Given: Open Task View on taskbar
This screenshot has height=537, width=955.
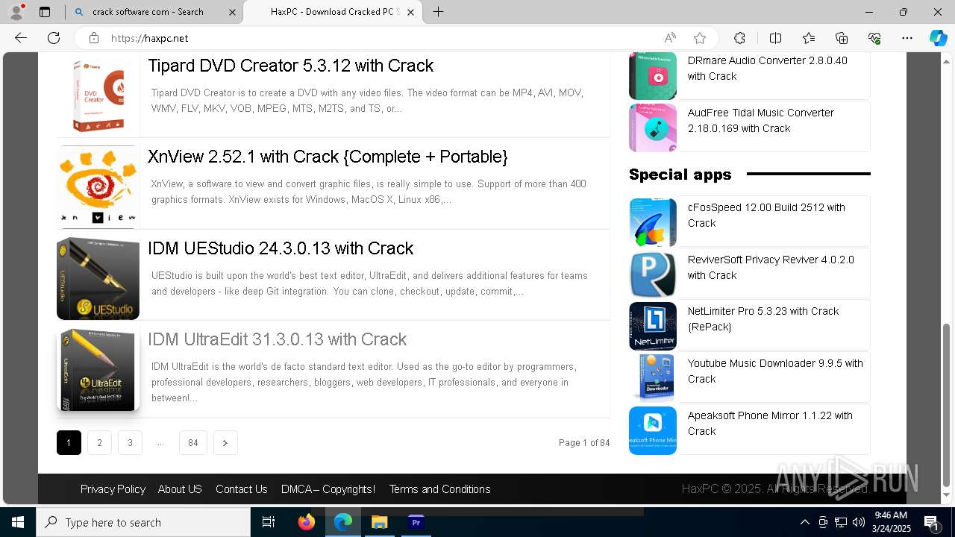Looking at the screenshot, I should [x=269, y=522].
